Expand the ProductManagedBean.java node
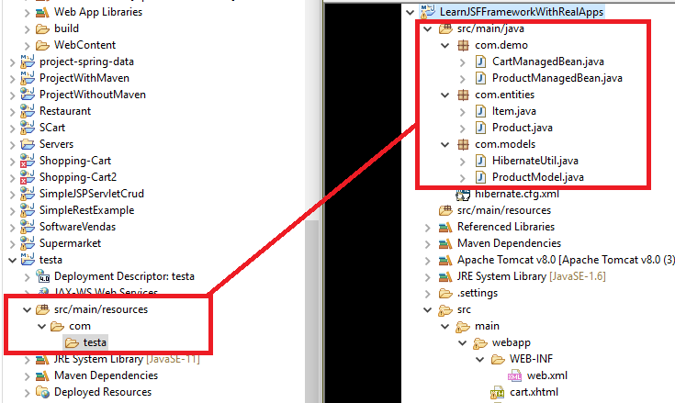 tap(462, 79)
